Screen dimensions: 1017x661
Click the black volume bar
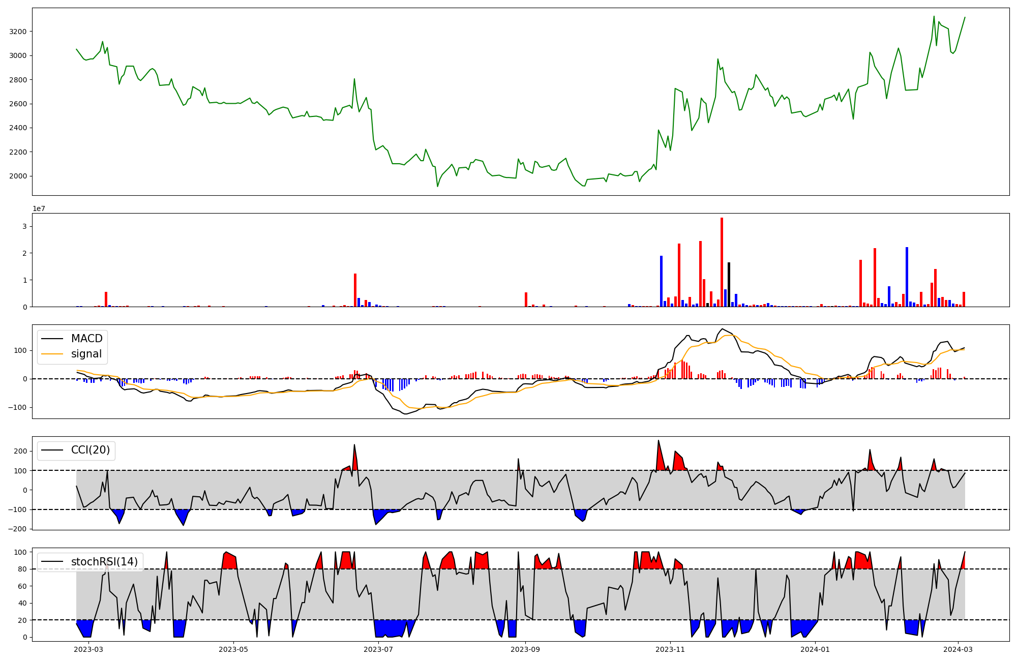pos(729,285)
